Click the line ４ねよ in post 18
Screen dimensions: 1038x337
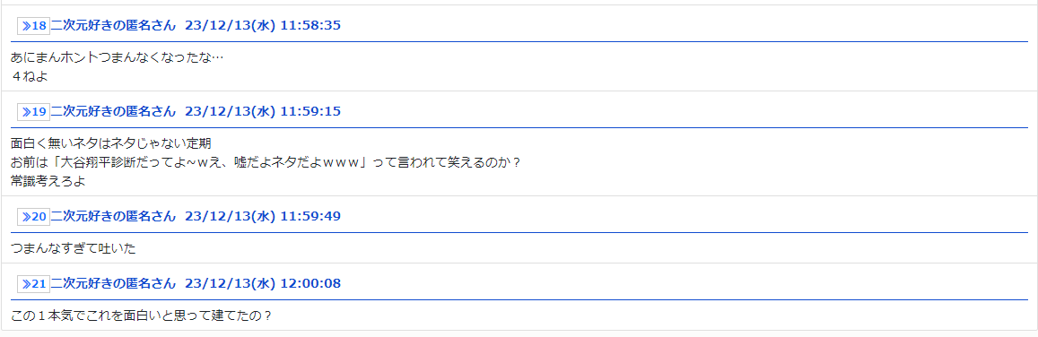[x=30, y=76]
